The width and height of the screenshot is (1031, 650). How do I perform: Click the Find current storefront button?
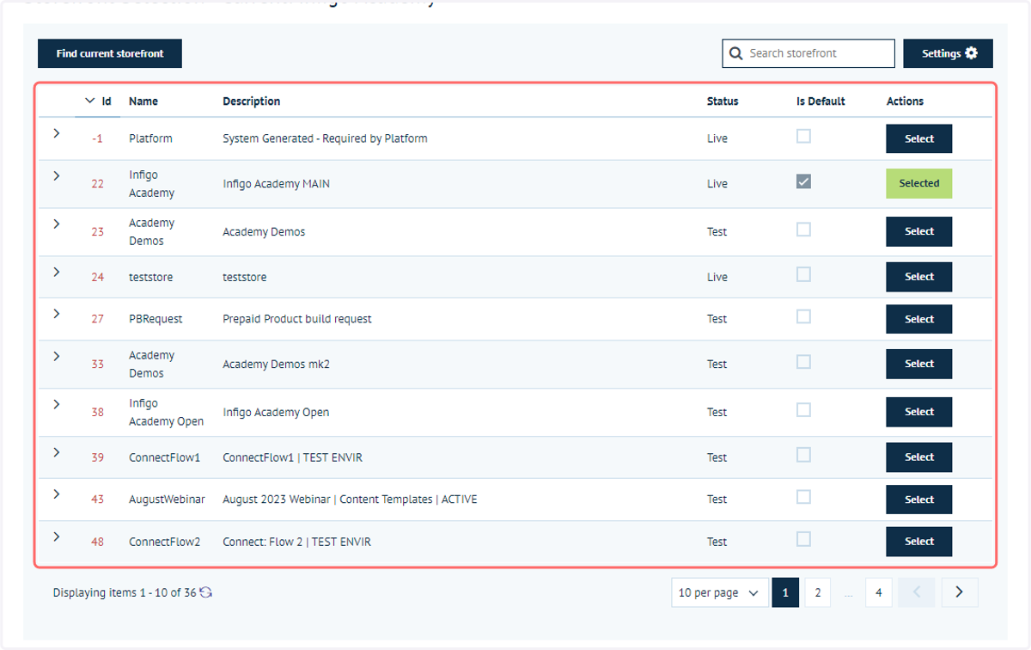click(x=110, y=53)
